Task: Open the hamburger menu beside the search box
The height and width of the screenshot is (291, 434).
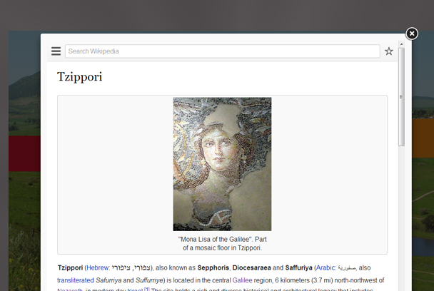Action: pos(56,51)
